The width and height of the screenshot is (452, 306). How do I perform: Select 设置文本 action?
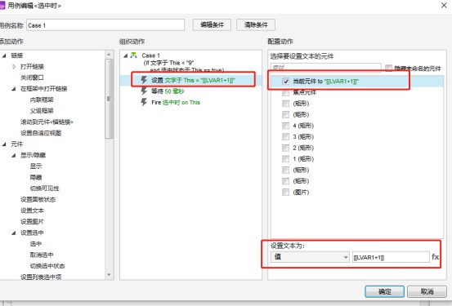[x=32, y=211]
